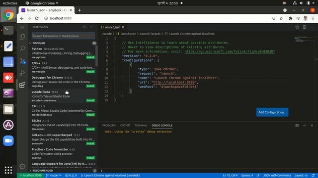Change JSON with Comments language mode
This screenshot has width=318, height=178.
pos(277,176)
